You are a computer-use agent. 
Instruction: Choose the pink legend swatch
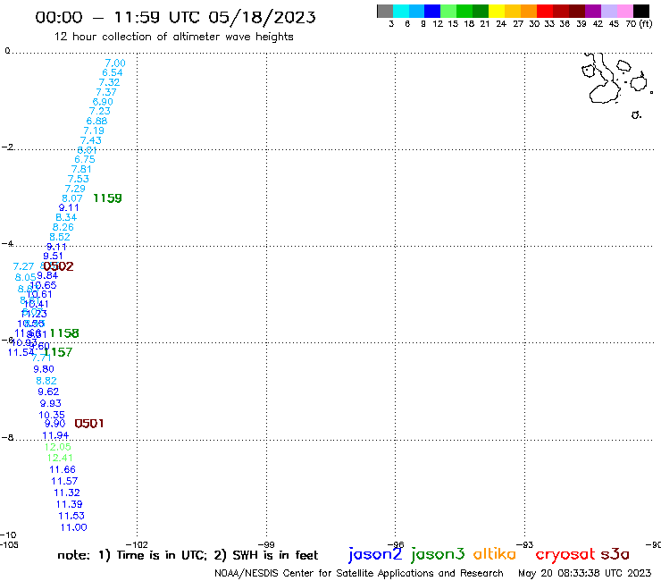coord(625,11)
